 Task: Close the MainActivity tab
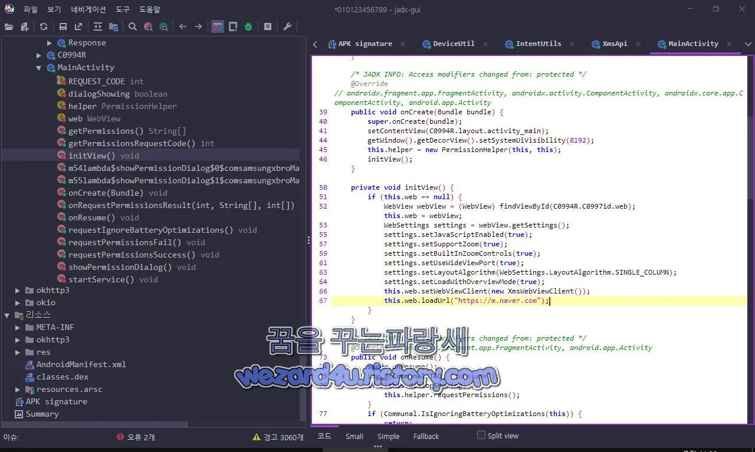730,44
